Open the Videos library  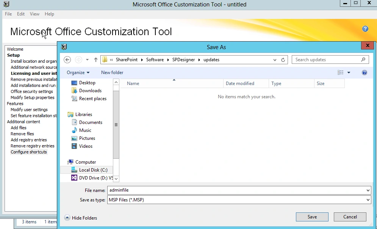(x=86, y=146)
